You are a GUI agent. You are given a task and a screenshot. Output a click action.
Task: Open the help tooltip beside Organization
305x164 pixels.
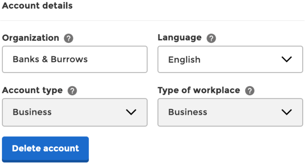pyautogui.click(x=68, y=38)
